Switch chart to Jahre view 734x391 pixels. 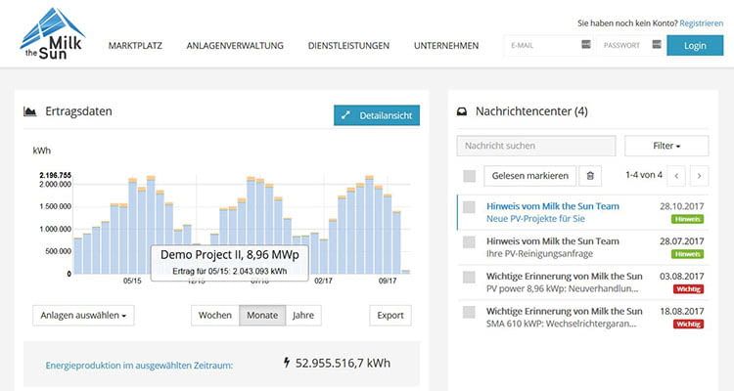pos(303,315)
